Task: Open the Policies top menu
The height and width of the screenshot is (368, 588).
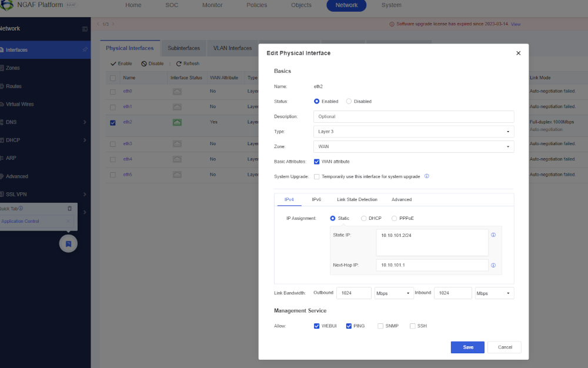Action: point(256,5)
